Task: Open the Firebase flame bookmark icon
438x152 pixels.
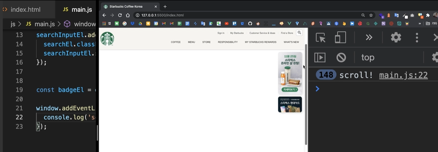Action: click(x=344, y=24)
